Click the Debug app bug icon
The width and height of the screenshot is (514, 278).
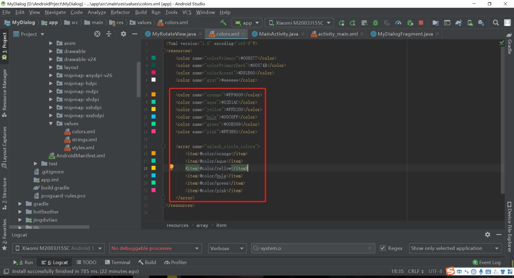[x=375, y=23]
